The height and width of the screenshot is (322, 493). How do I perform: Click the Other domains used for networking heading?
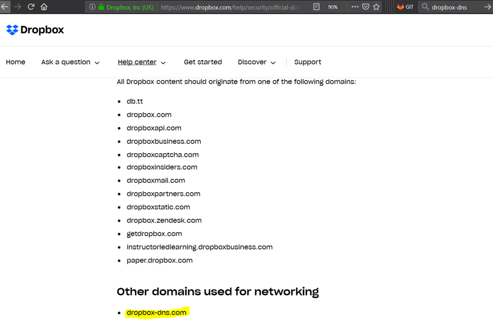point(218,292)
